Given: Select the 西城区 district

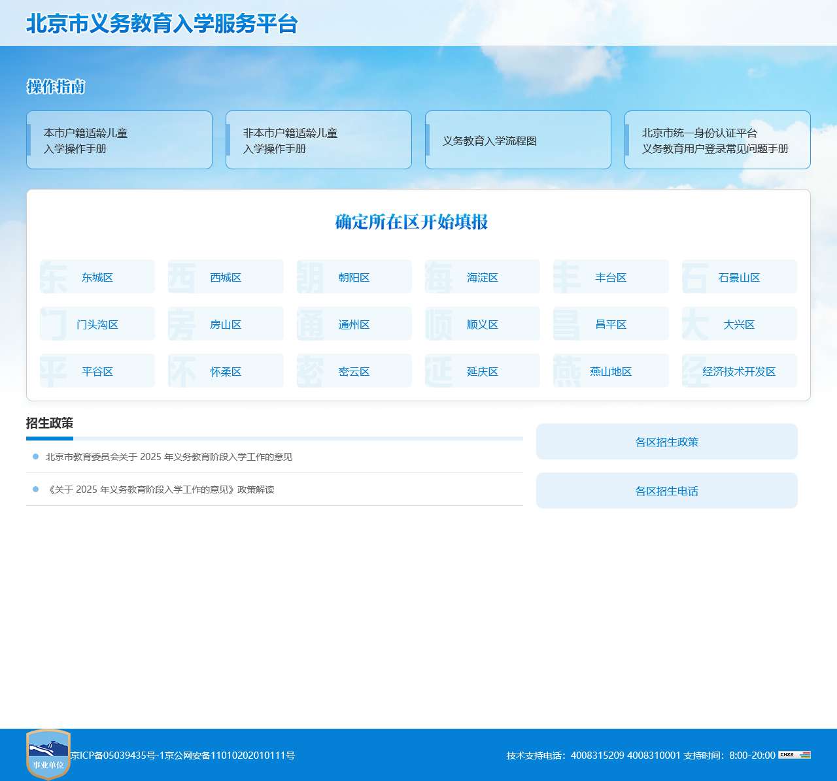Looking at the screenshot, I should (x=225, y=276).
